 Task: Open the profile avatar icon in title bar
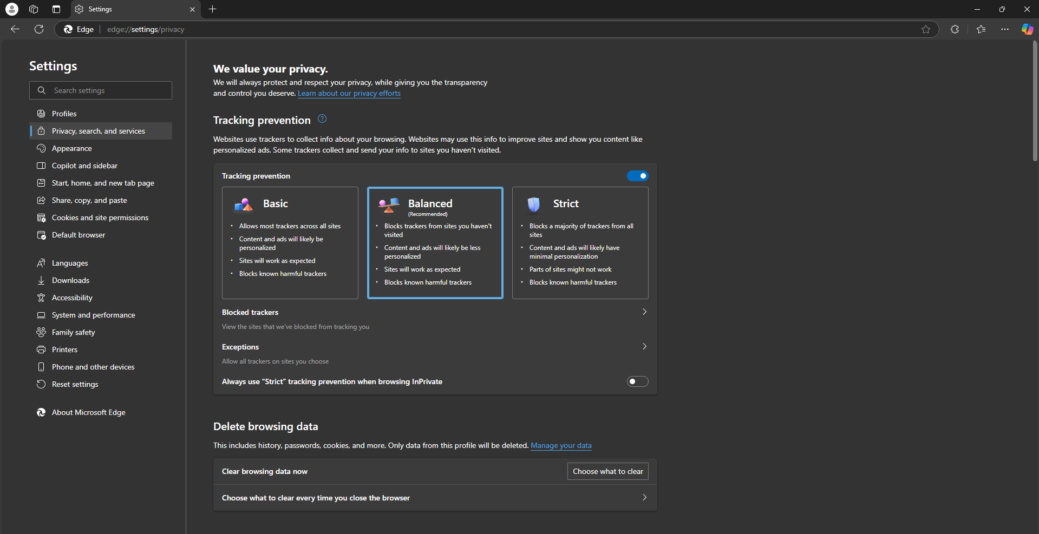click(12, 9)
